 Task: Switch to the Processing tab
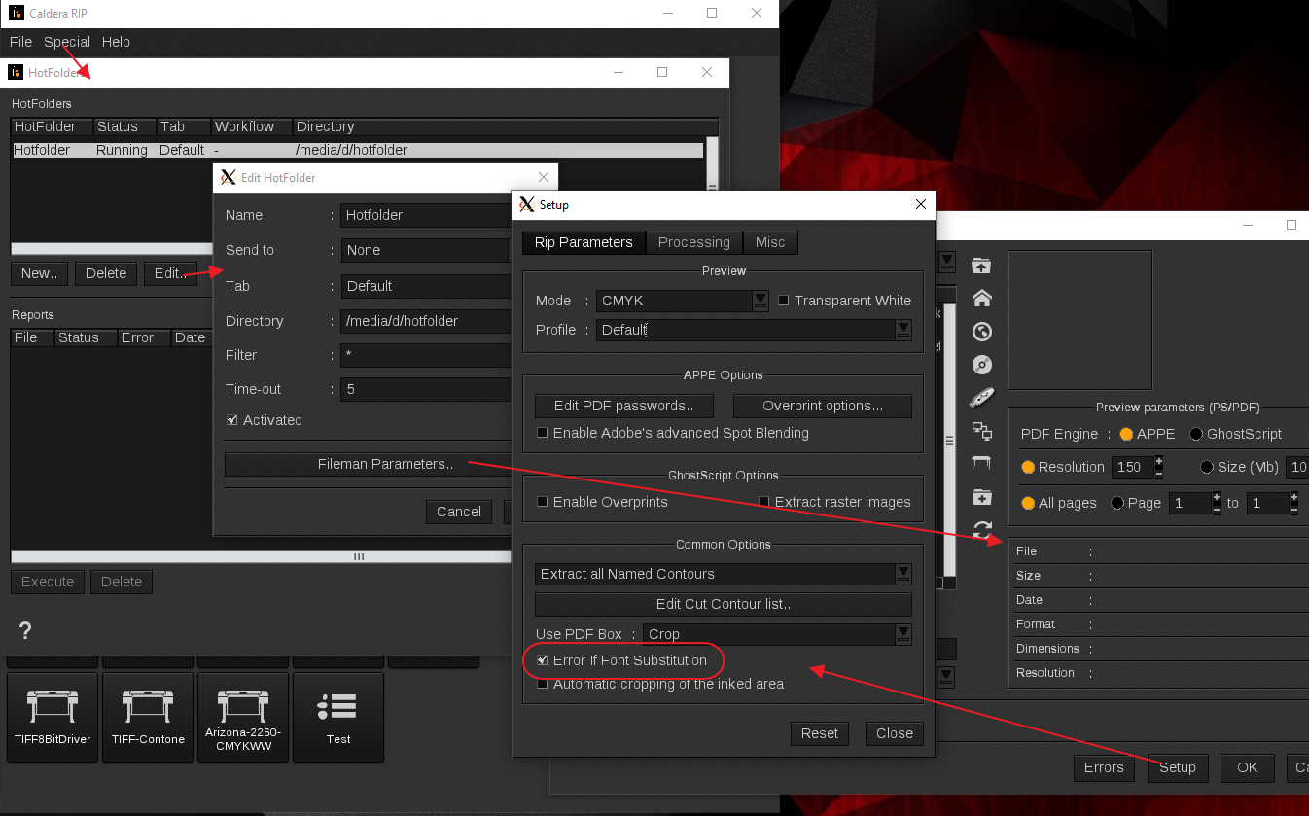tap(693, 242)
